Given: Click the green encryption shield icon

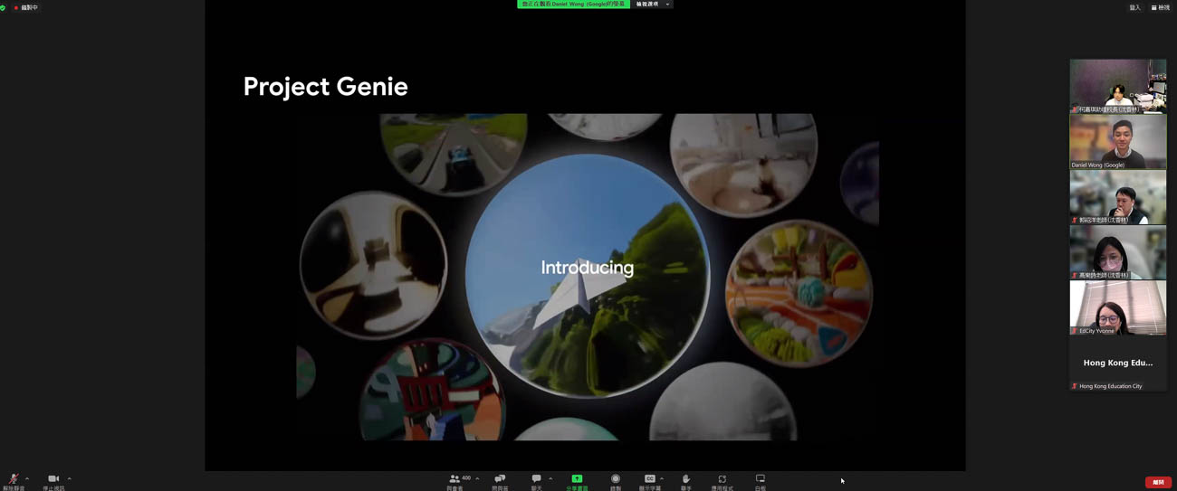Looking at the screenshot, I should [x=4, y=7].
